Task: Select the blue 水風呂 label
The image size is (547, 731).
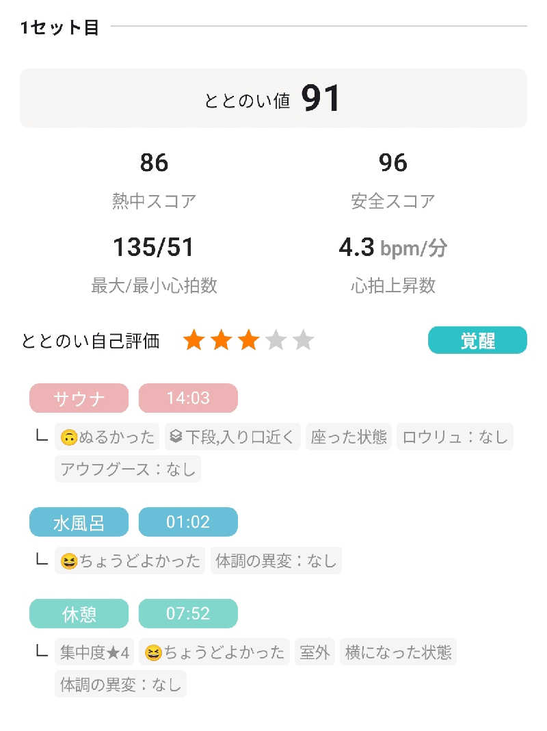Action: [79, 522]
